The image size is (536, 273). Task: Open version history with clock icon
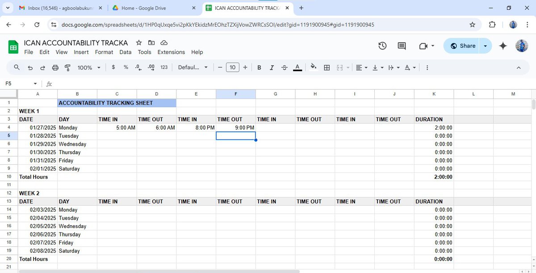pyautogui.click(x=383, y=46)
